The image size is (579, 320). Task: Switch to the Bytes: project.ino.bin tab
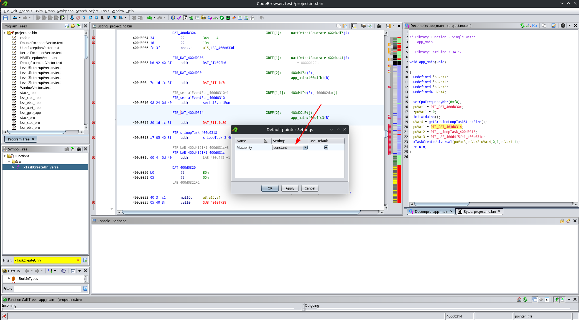[479, 211]
